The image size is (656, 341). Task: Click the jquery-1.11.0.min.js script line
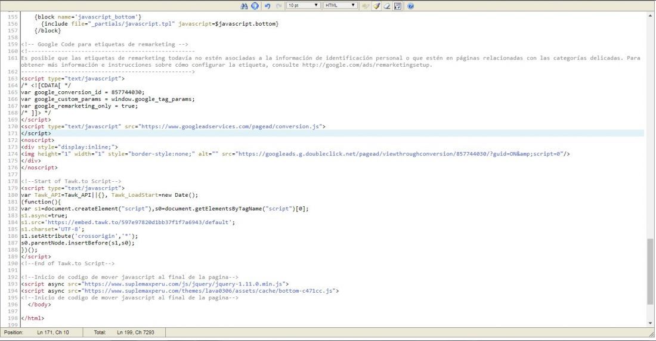[x=155, y=284]
